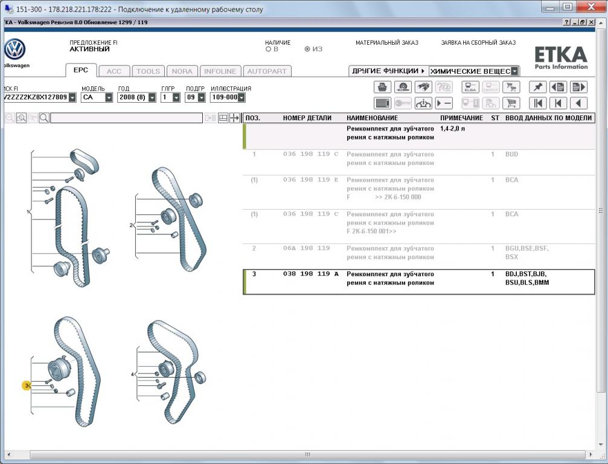Go to next page with document-right-arrow icon
Screen dimensions: 608x464
(578, 87)
